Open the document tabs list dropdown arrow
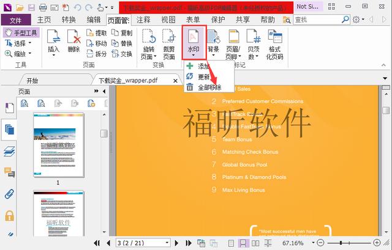 pos(385,78)
